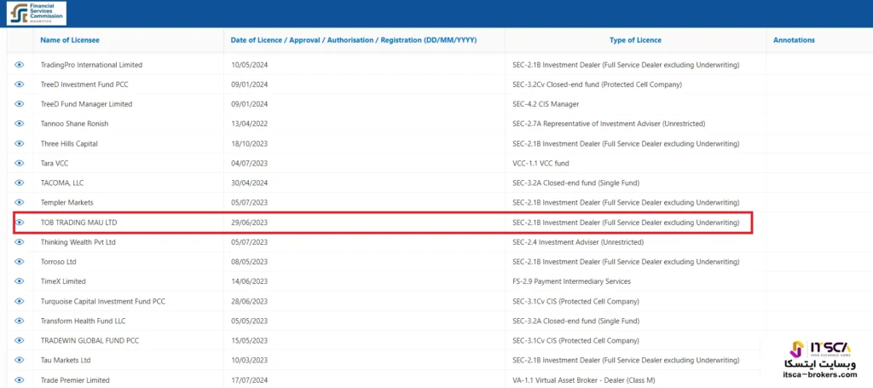Click the Financial Services Commission logo

click(36, 14)
